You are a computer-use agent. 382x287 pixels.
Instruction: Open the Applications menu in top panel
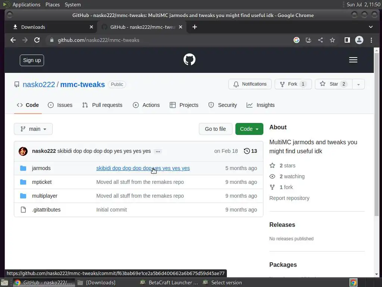(x=26, y=4)
